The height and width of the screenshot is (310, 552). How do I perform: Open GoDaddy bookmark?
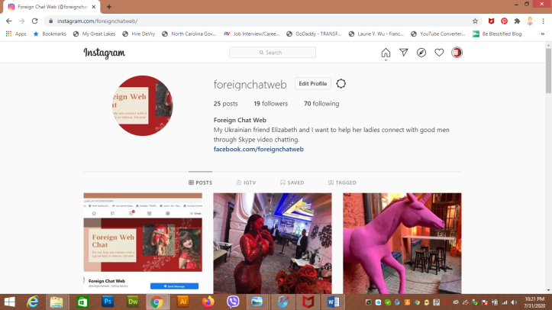[x=314, y=34]
